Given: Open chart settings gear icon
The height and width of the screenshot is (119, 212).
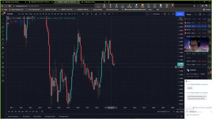Looking at the screenshot, I should coord(165,14).
